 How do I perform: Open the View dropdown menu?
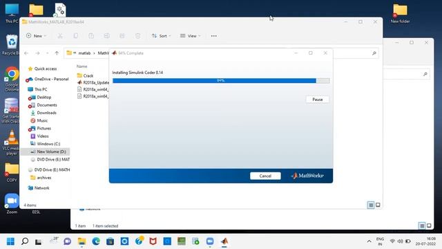[x=191, y=36]
